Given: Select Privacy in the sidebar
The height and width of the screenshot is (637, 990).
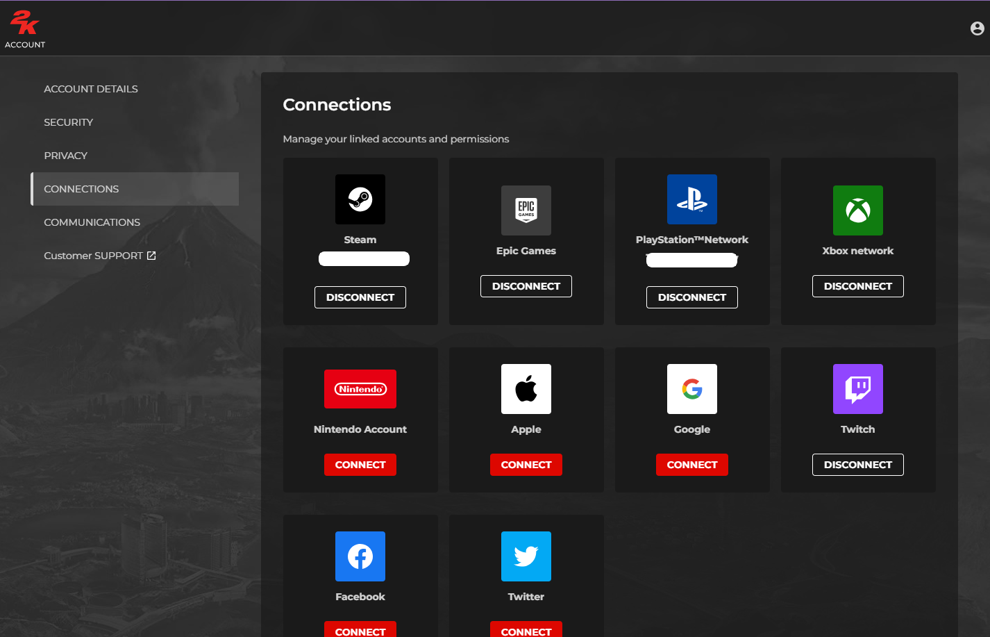Looking at the screenshot, I should (65, 156).
